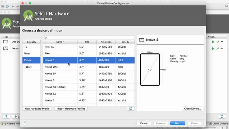The height and width of the screenshot is (129, 229).
Task: Click Import Hardware Profiles button
Action: coord(71,109)
